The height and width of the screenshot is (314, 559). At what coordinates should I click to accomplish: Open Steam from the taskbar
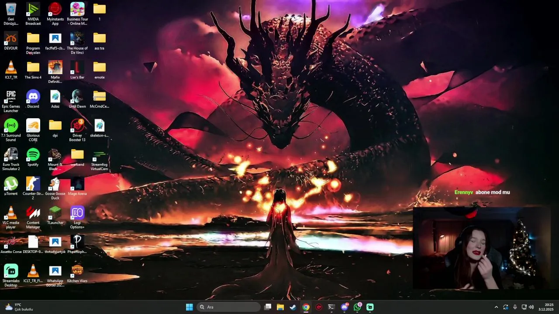coord(293,307)
